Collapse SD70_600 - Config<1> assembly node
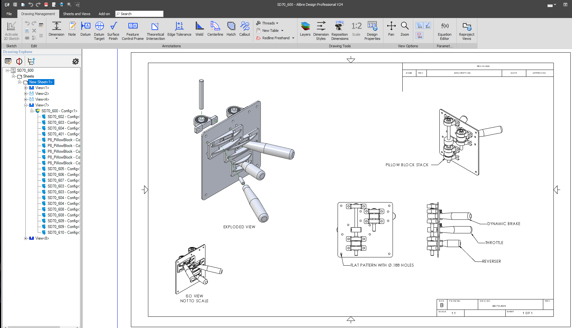Screen dimensions: 572x328 tap(32, 111)
